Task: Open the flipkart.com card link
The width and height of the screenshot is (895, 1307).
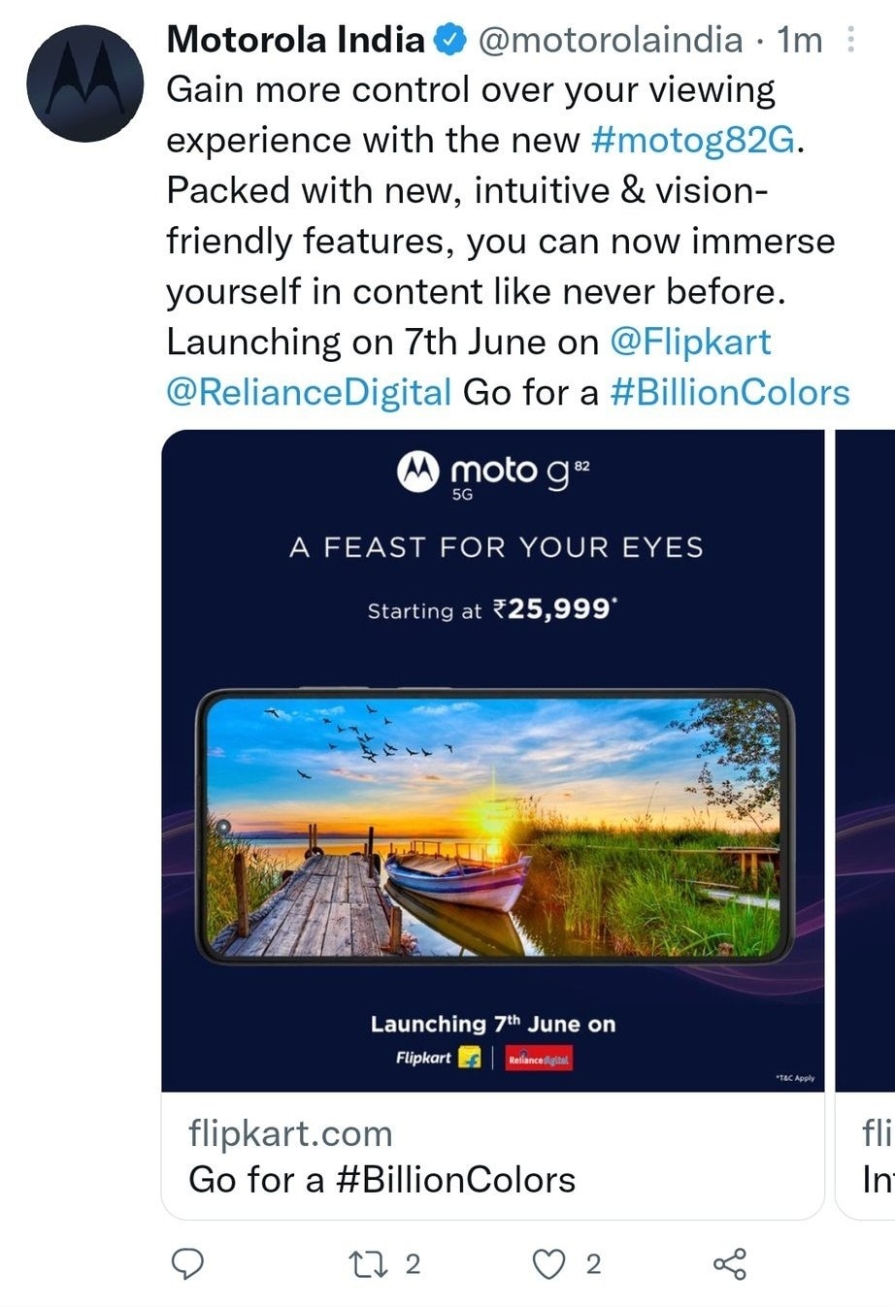Action: [x=290, y=1133]
